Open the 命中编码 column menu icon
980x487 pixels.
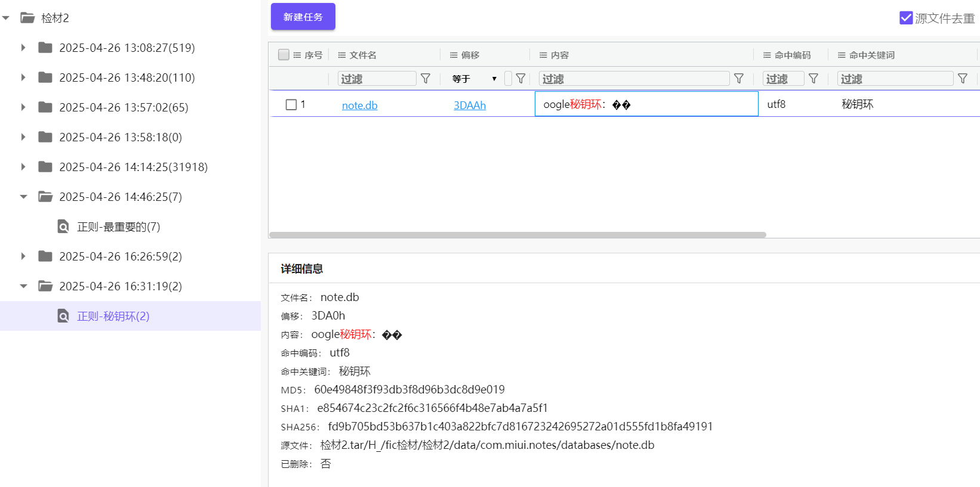click(767, 55)
